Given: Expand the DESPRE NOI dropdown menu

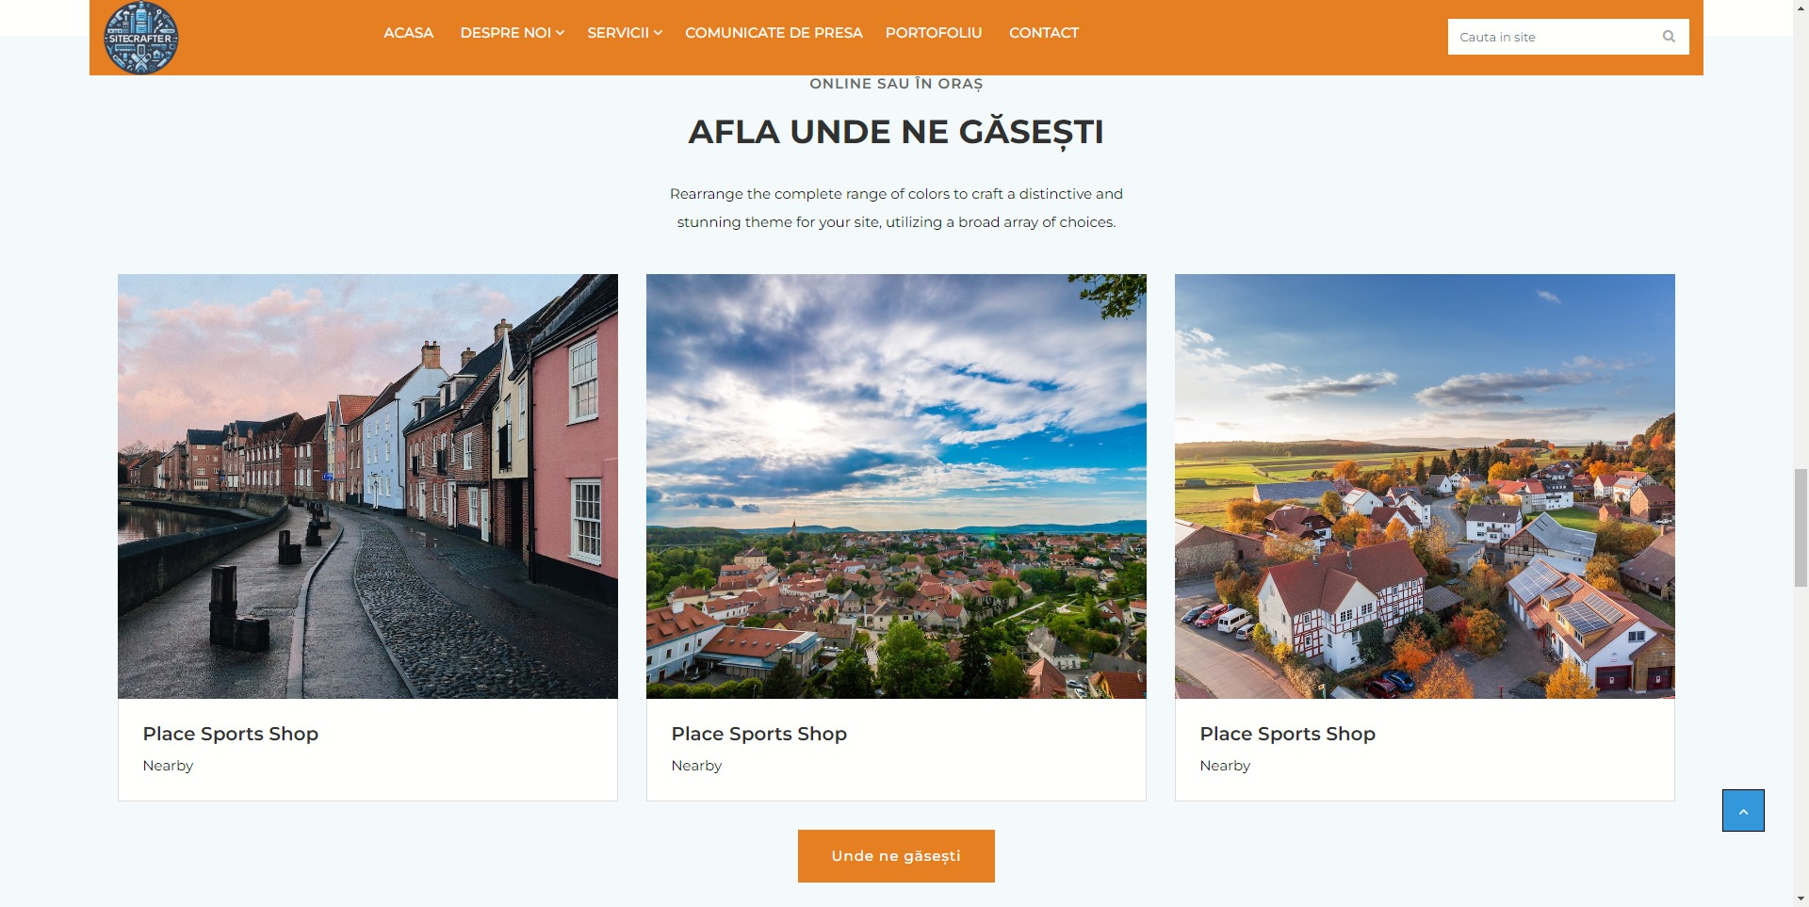Looking at the screenshot, I should (x=512, y=33).
